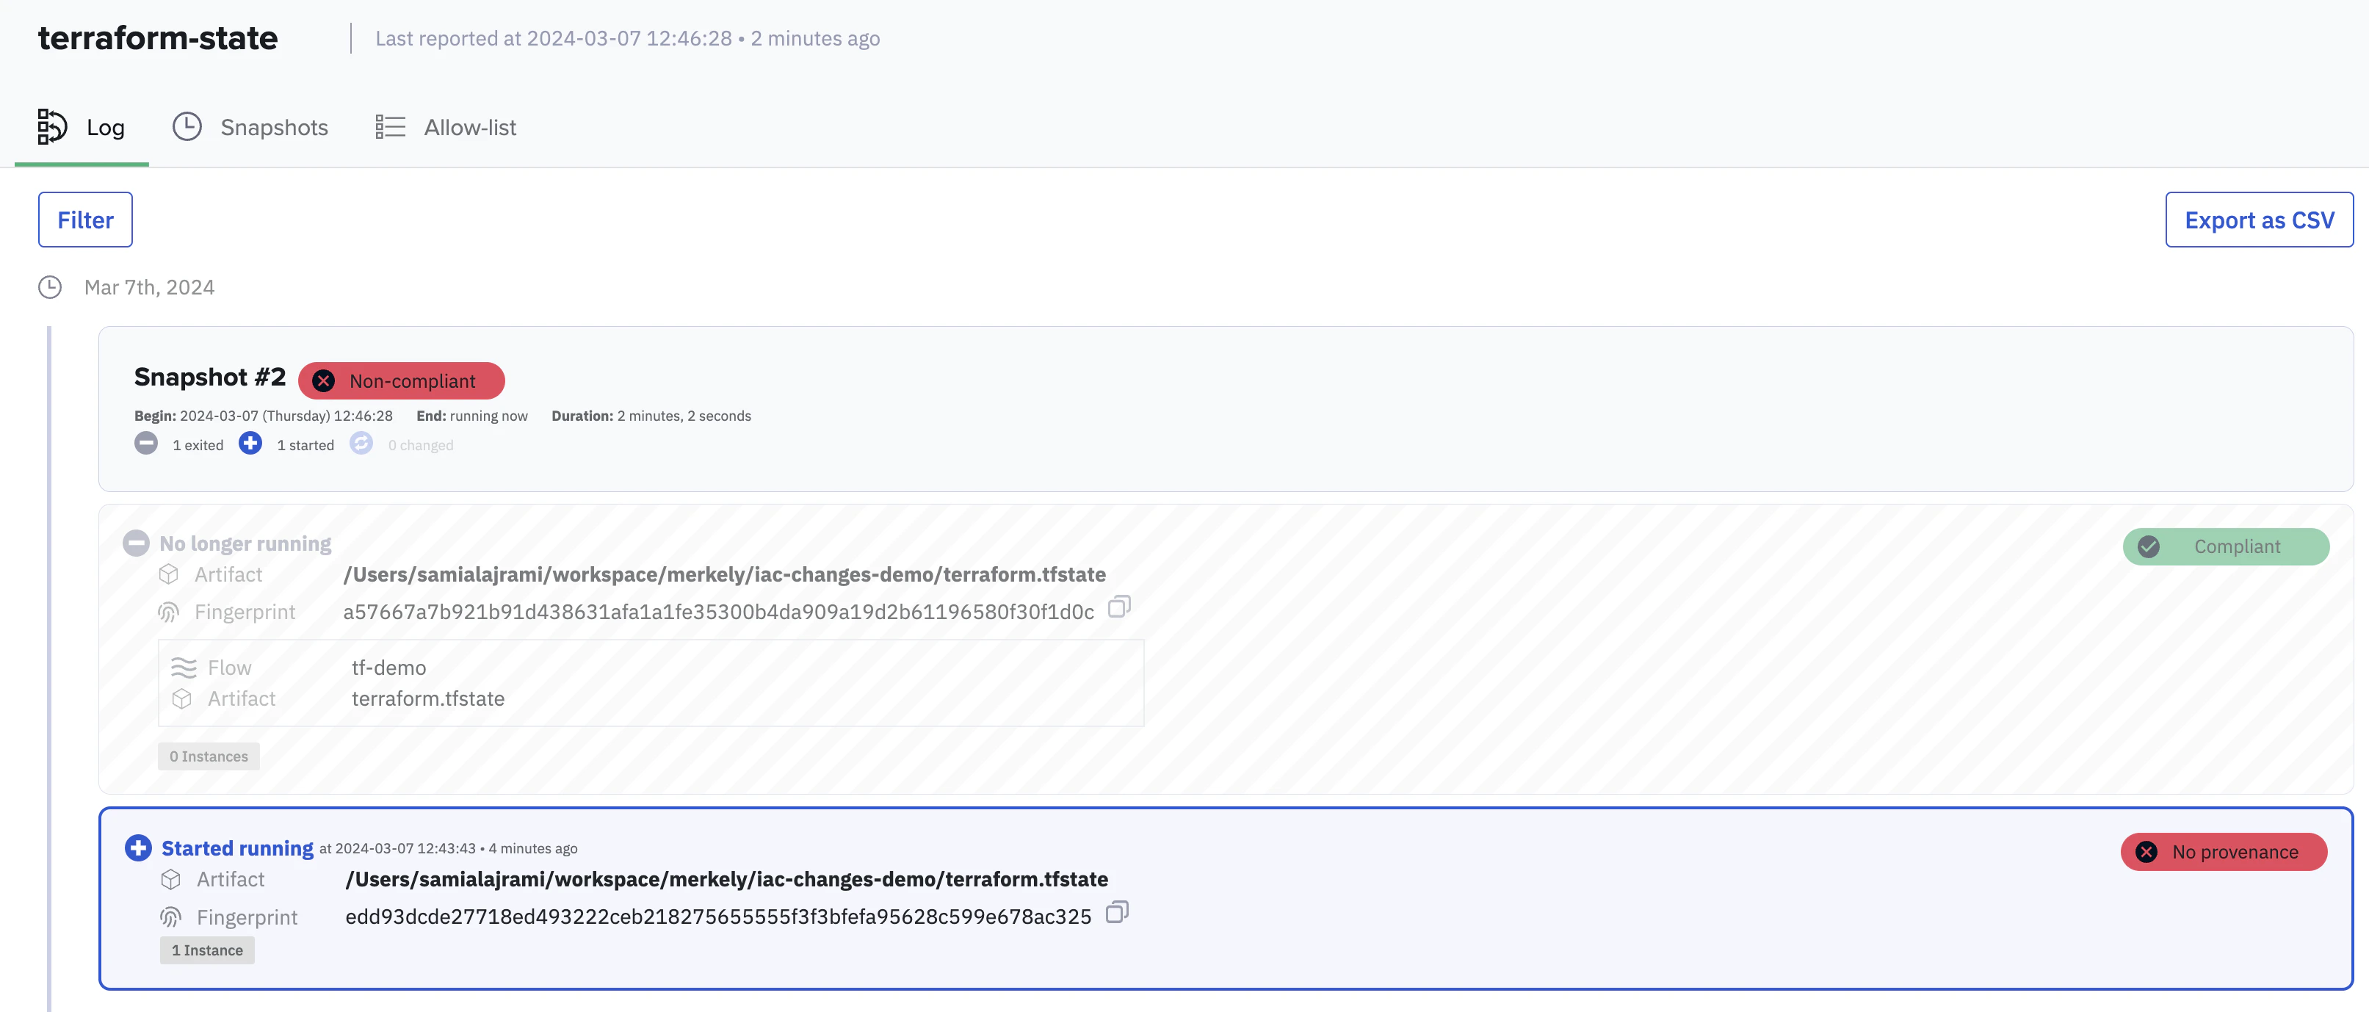Copy fingerprint of terraform.tfstate artifact a57667a

[x=1119, y=607]
